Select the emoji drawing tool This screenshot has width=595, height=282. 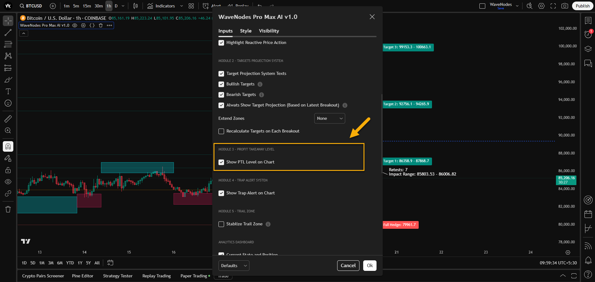click(x=8, y=103)
